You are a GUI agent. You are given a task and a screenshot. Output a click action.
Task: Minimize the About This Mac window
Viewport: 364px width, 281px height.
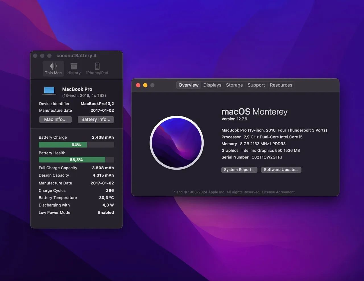click(145, 85)
